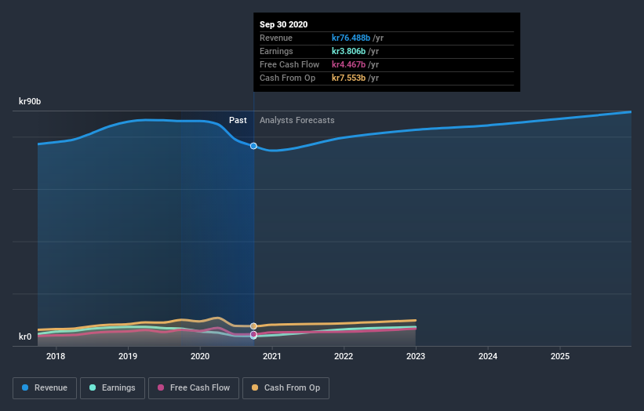Select the 2023 x-axis label
This screenshot has height=411, width=644.
(x=416, y=356)
